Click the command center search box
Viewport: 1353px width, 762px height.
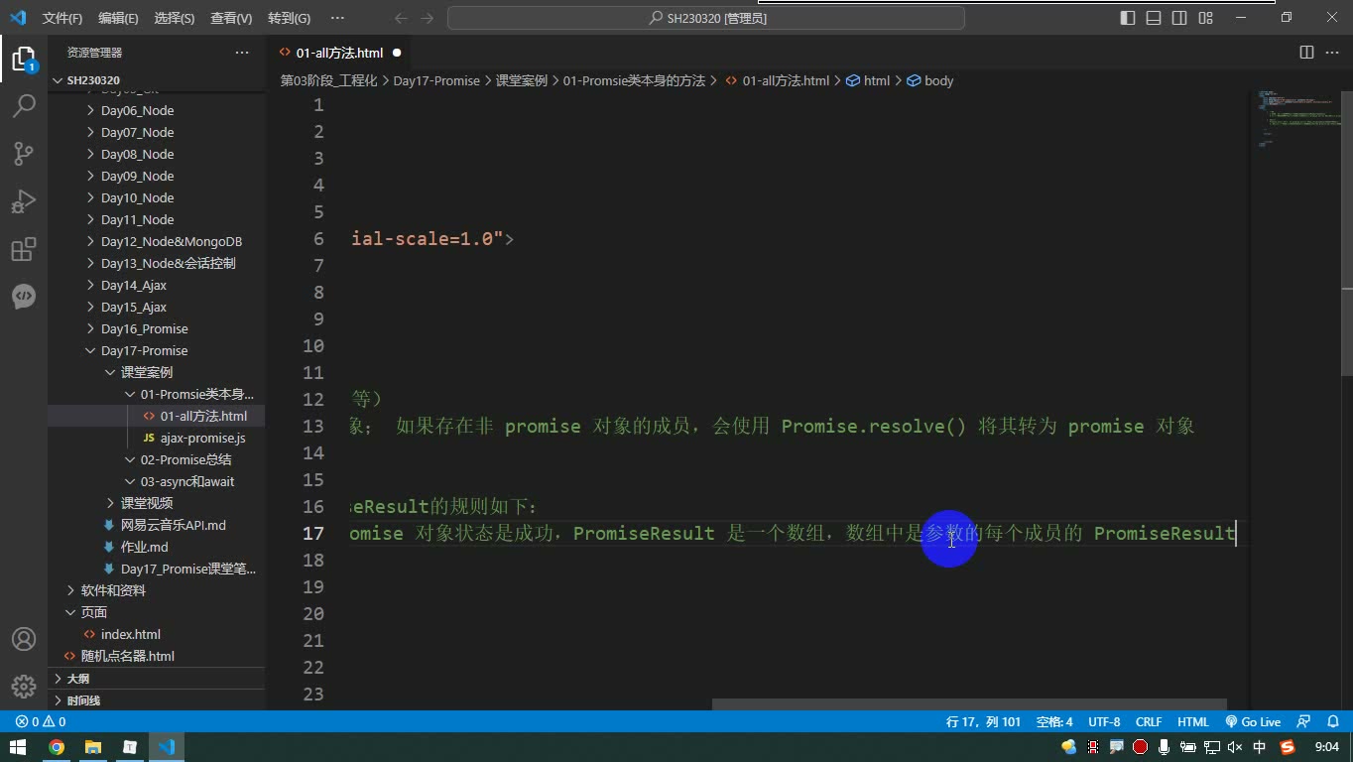706,18
